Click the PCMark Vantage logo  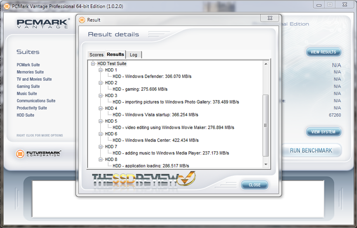pos(43,24)
